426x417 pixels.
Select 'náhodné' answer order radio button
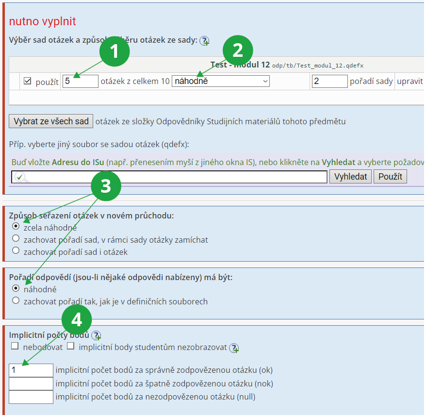[16, 288]
